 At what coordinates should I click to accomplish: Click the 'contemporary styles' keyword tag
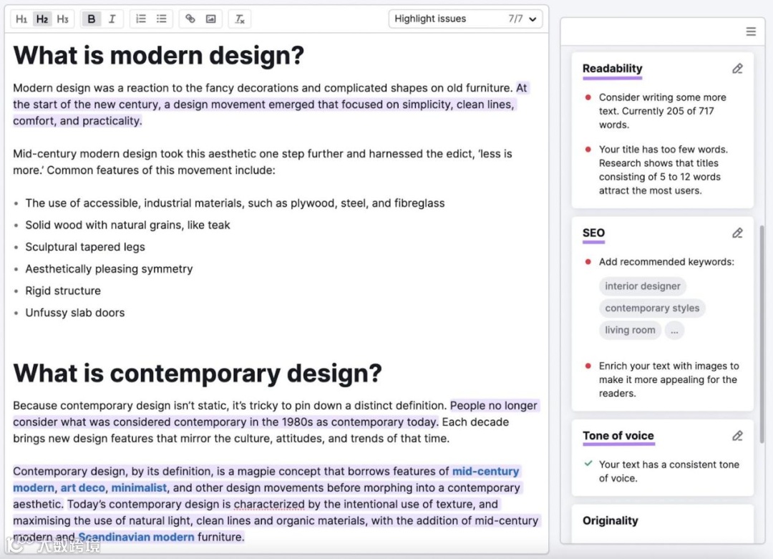[x=652, y=308]
